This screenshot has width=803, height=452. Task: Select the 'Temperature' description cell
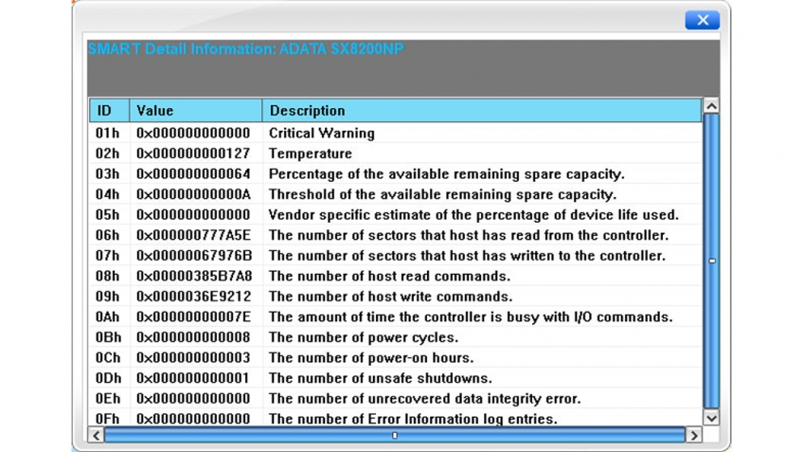(x=311, y=154)
